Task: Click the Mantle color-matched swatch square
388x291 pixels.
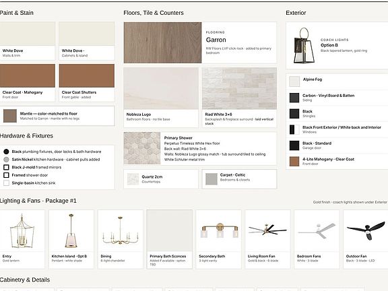Action: (10, 116)
